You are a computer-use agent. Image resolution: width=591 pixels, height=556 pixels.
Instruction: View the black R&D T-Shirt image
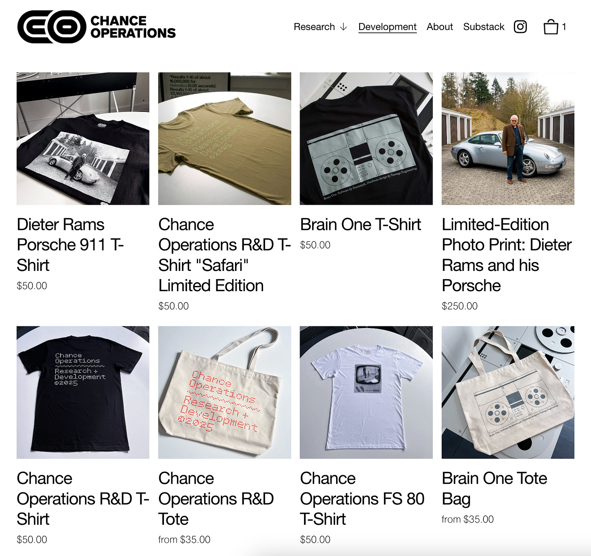click(x=83, y=392)
